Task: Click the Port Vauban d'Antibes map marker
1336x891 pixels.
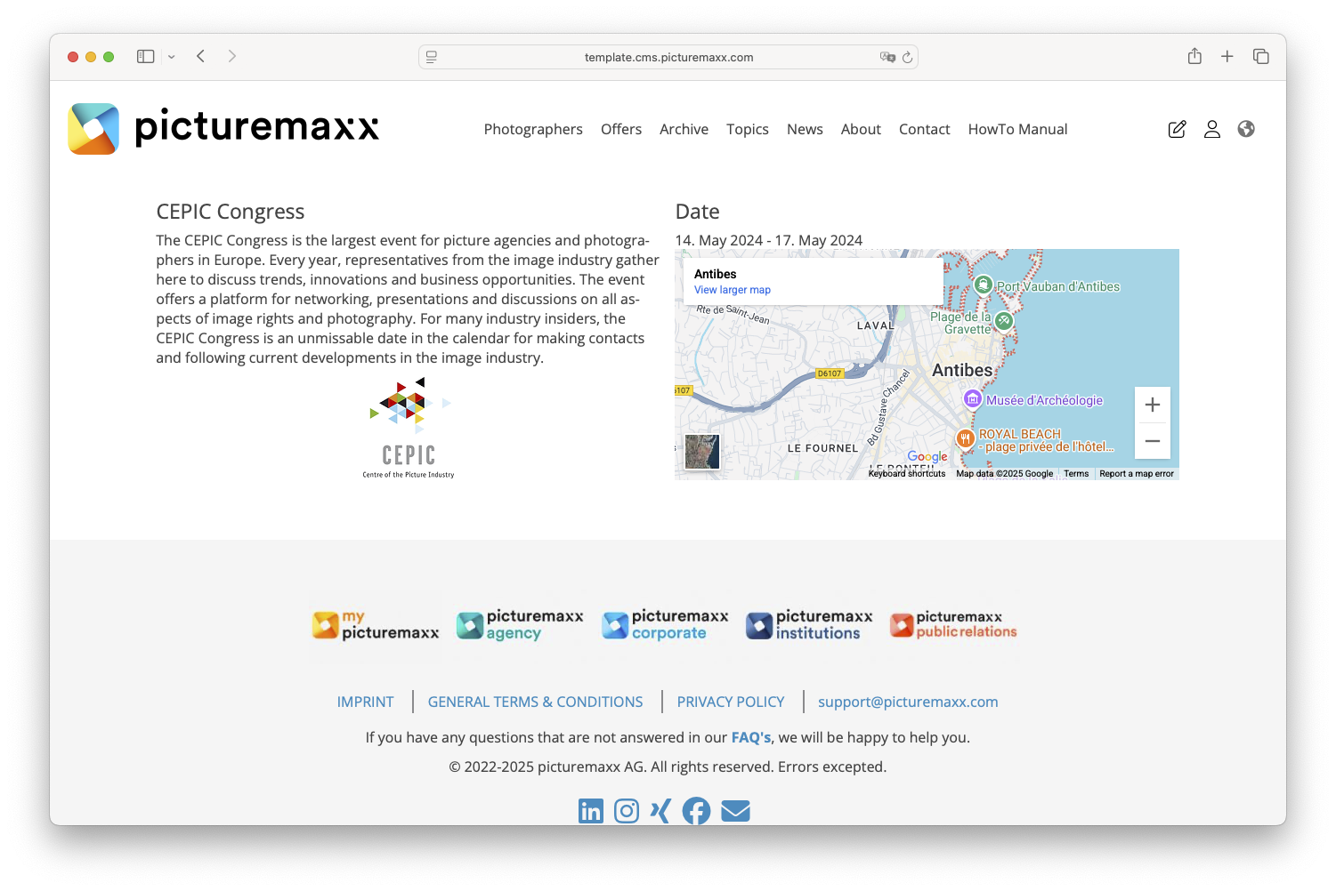Action: 983,285
